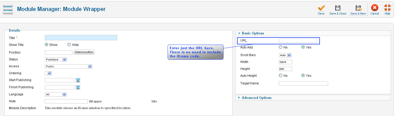
Task: Open the Status dropdown showing Published
Action: pos(56,59)
